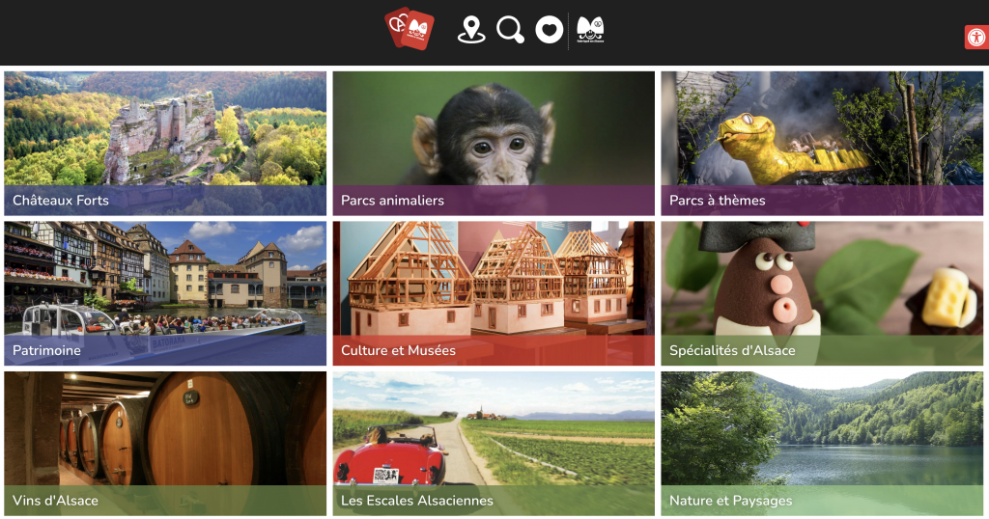Select the Parcs animaliers monkey tile

pos(494,144)
